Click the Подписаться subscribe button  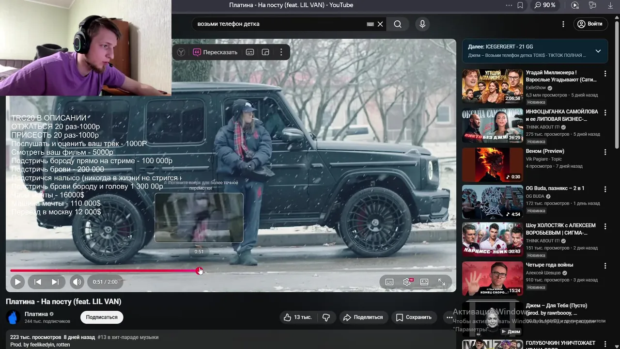pos(102,317)
